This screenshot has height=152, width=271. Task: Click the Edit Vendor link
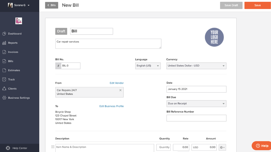pos(117,83)
